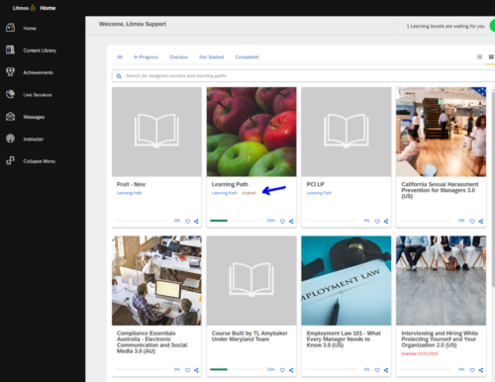
Task: Share the Employment Law 101 card
Action: 386,370
